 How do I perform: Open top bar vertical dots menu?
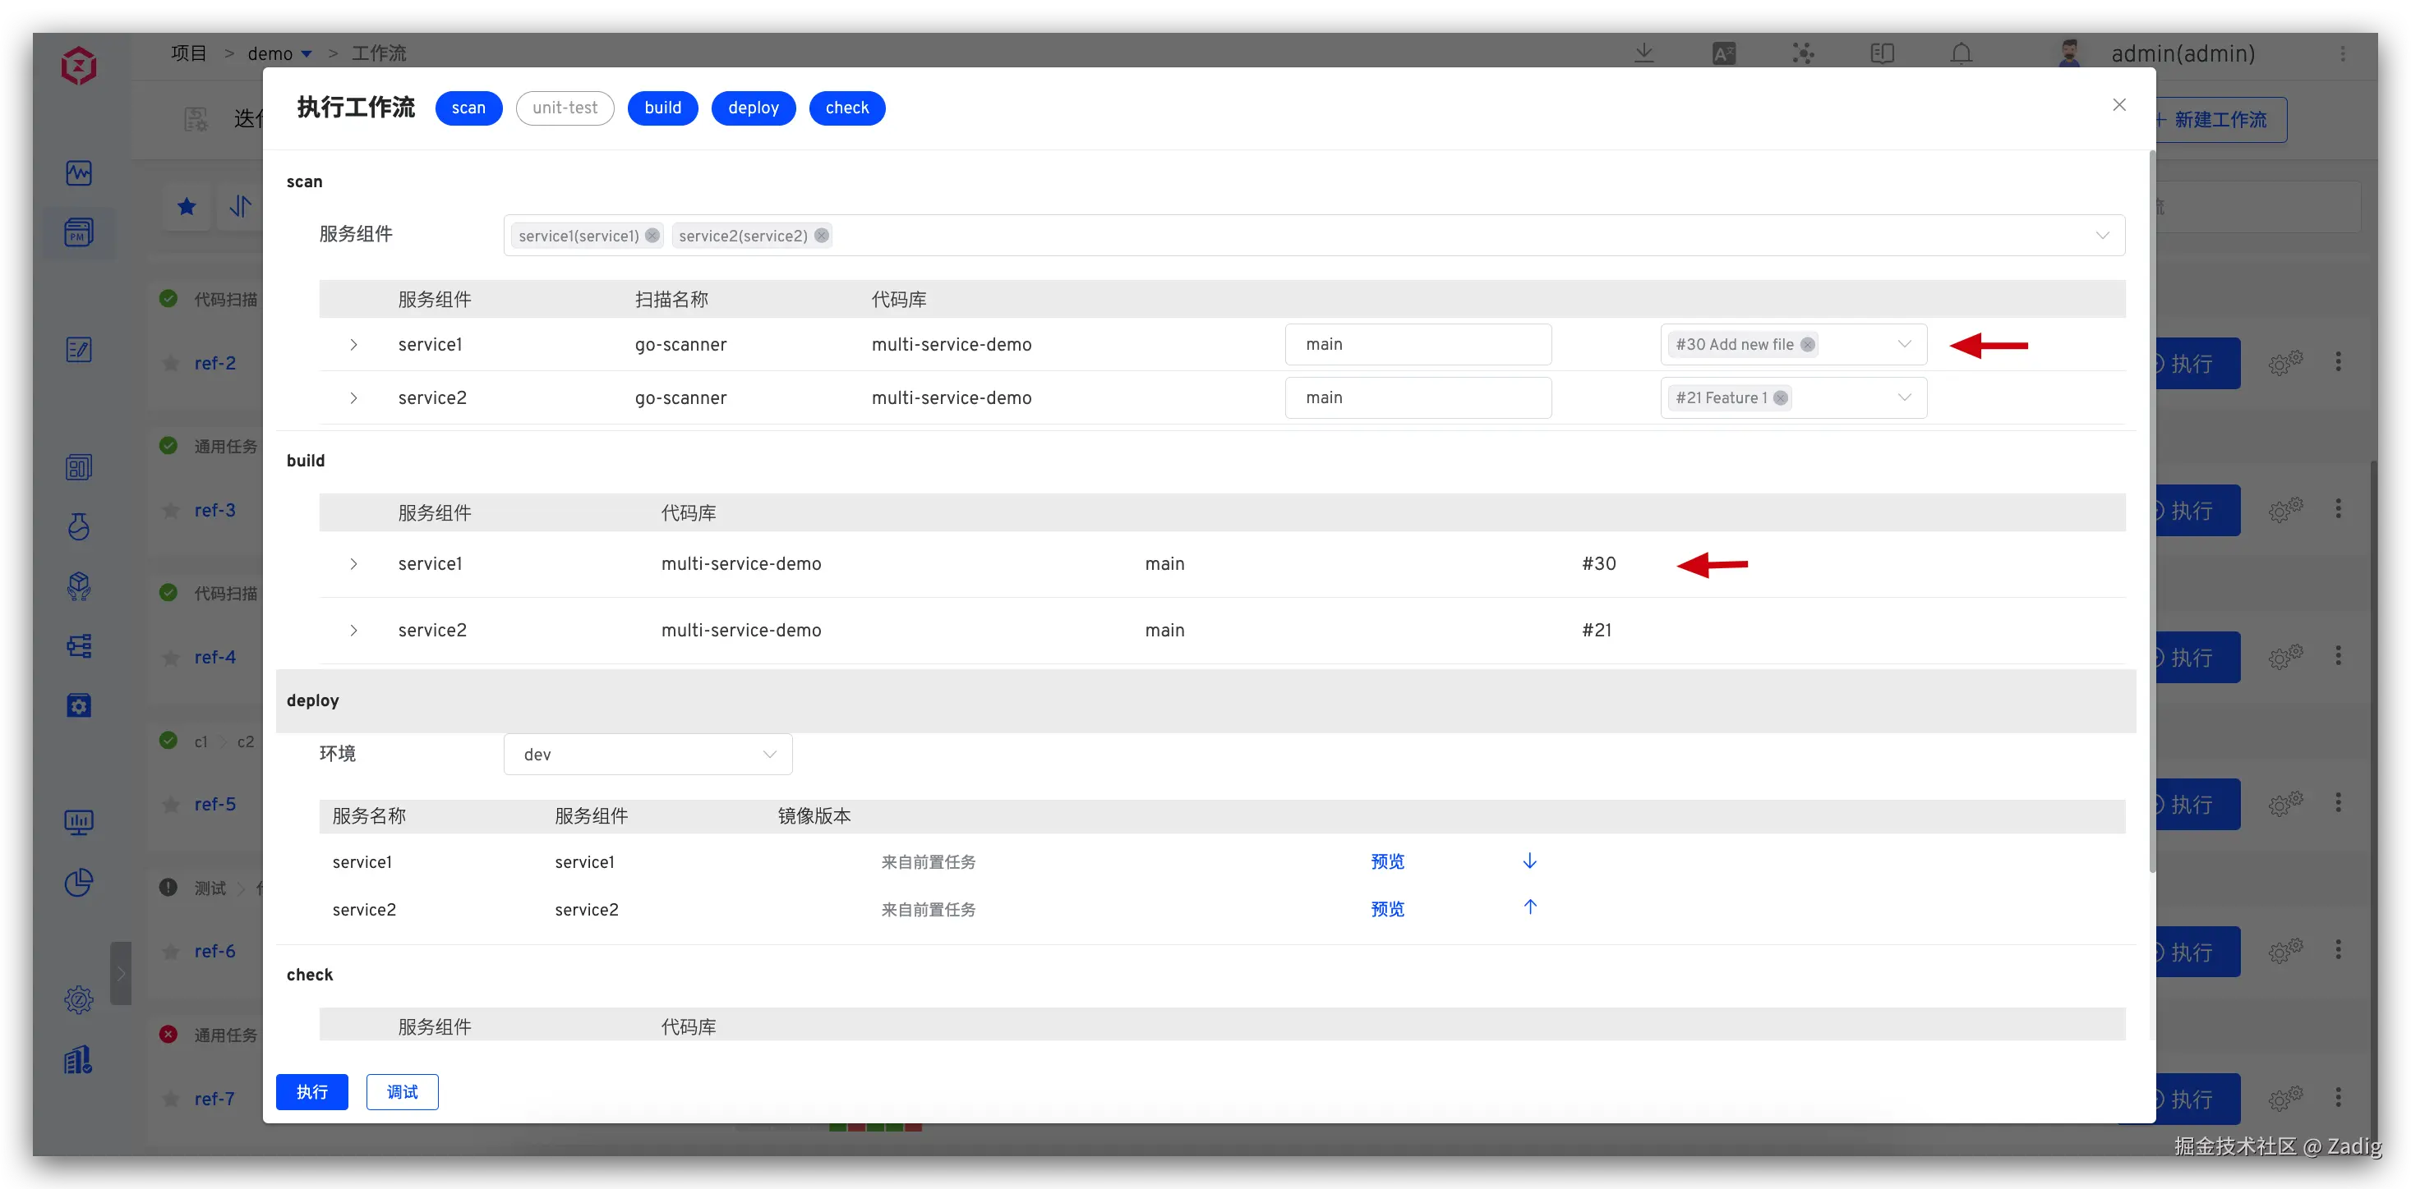tap(2343, 53)
